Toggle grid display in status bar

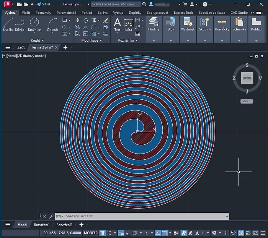(x=103, y=233)
